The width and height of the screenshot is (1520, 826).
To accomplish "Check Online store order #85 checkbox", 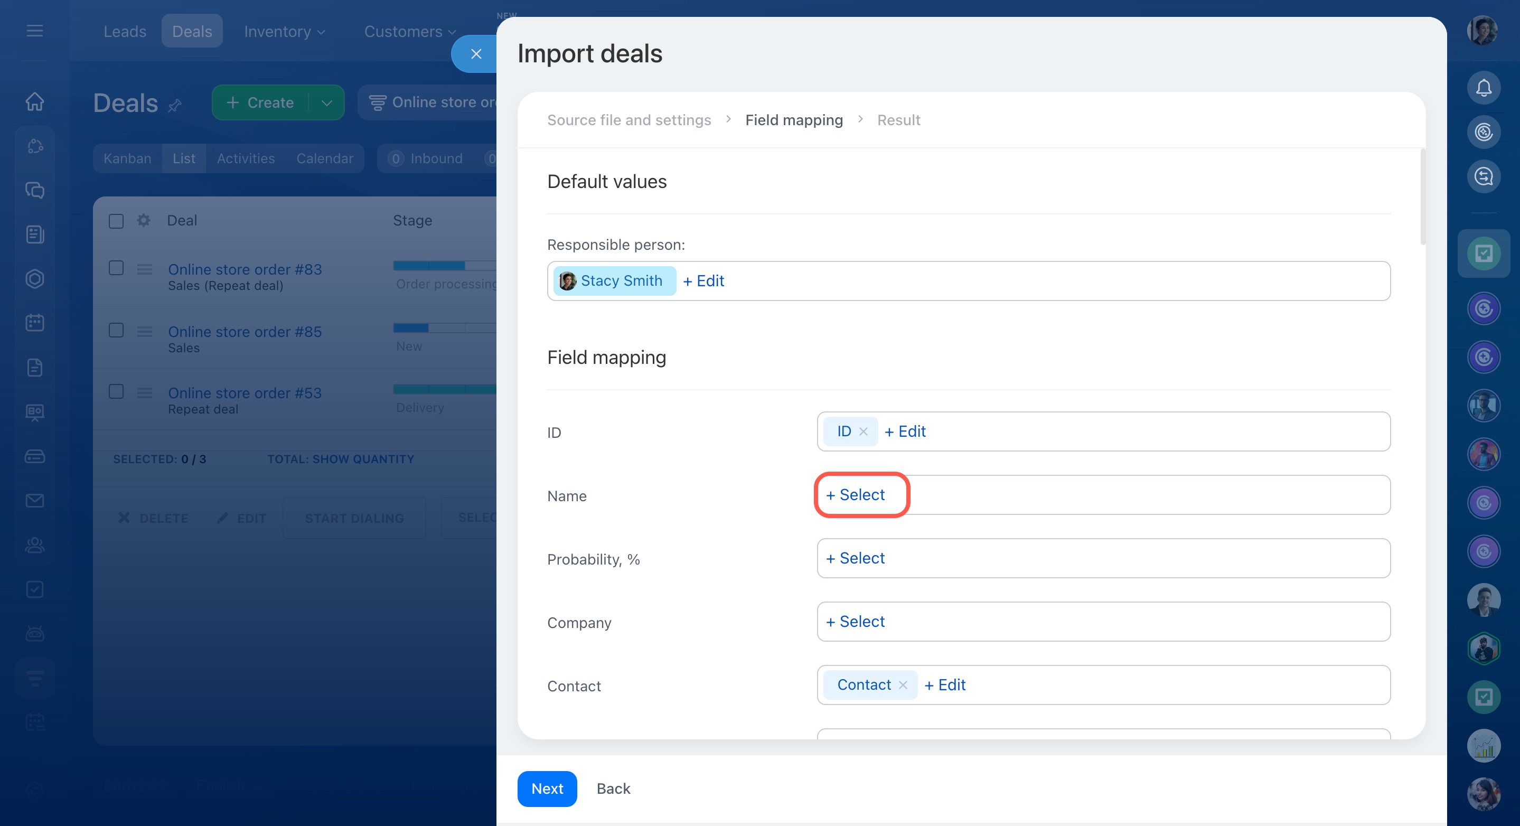I will tap(116, 331).
